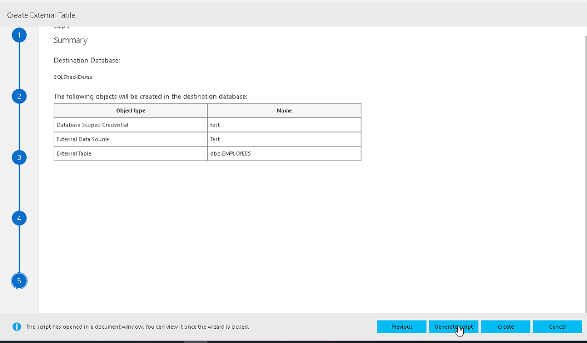The image size is (587, 343).
Task: Click 'The following objects will be created' text
Action: 151,96
